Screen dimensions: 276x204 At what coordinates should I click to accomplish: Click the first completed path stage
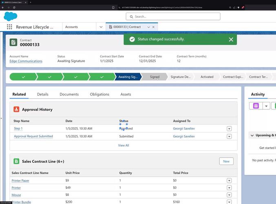(x=23, y=77)
